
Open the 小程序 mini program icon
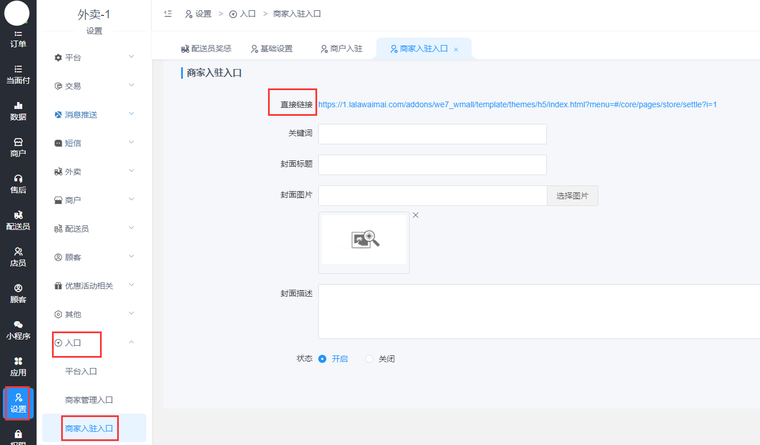tap(18, 324)
